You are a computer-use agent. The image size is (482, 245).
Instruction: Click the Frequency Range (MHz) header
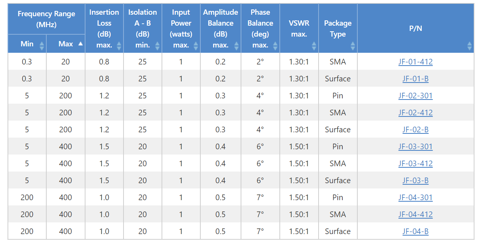point(46,19)
